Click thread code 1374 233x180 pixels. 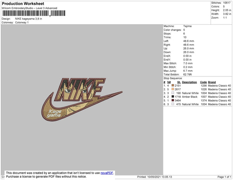click(x=204, y=100)
